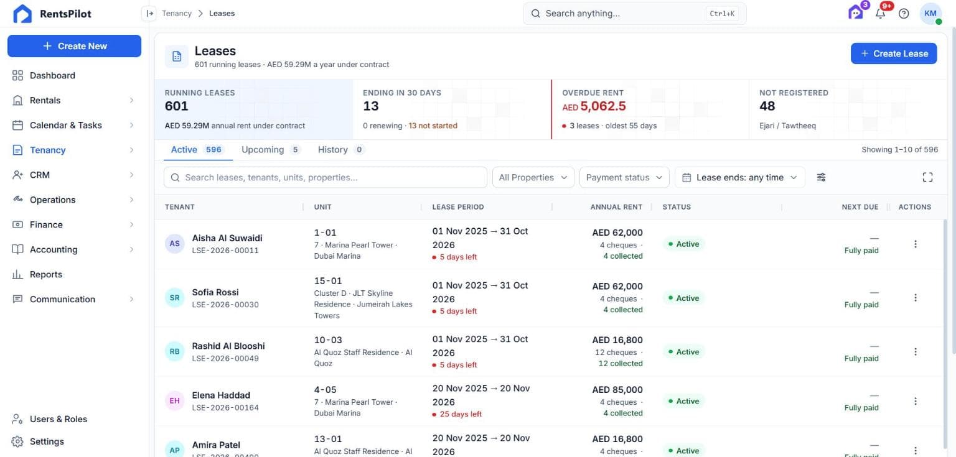
Task: Open the advanced filters sliders icon
Action: pos(821,177)
